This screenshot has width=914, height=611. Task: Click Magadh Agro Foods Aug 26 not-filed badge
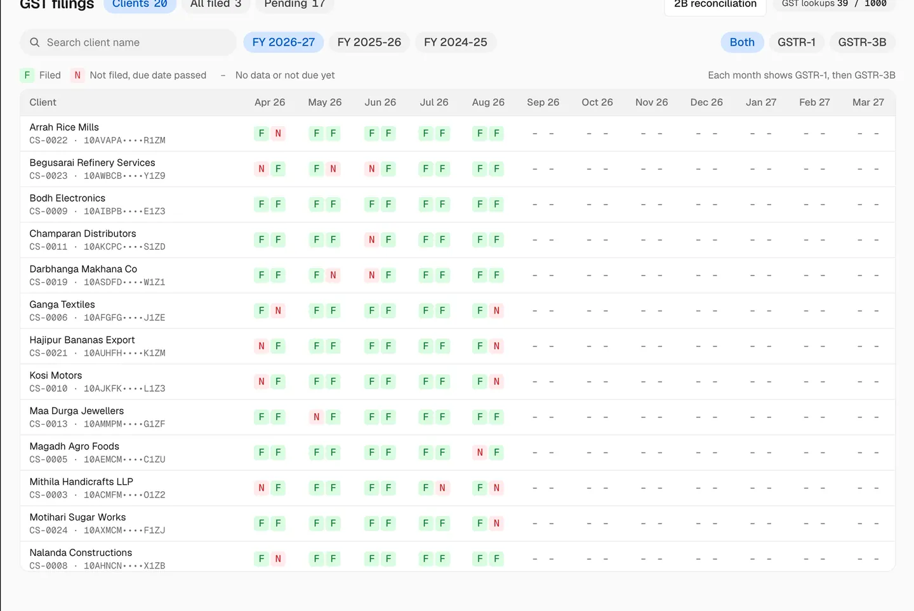pyautogui.click(x=480, y=453)
